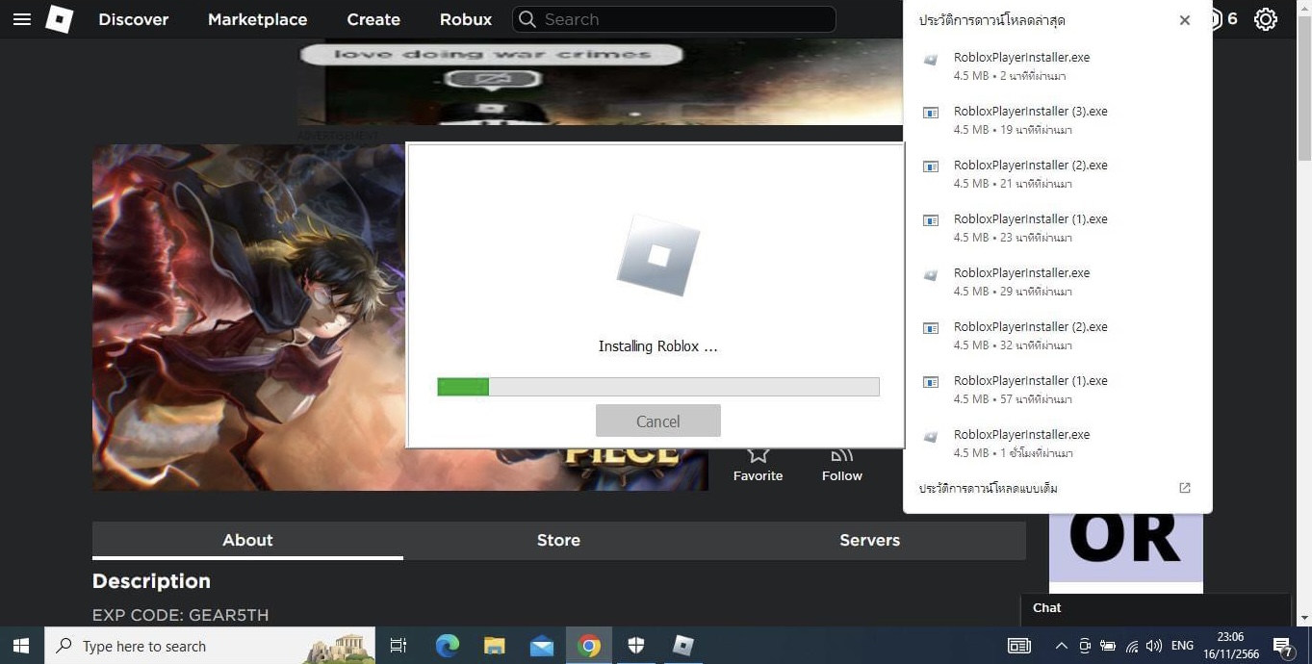
Task: Click the volume speaker tray icon
Action: (x=1154, y=646)
